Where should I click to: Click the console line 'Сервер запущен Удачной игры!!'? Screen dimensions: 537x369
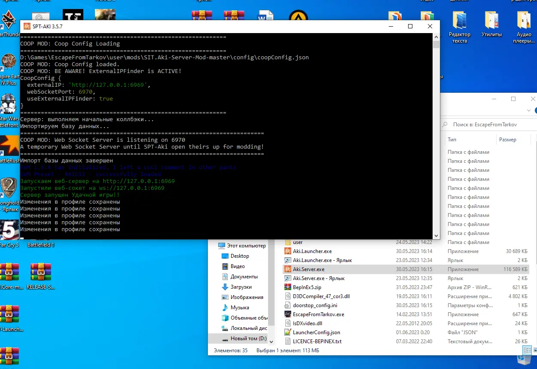[70, 195]
